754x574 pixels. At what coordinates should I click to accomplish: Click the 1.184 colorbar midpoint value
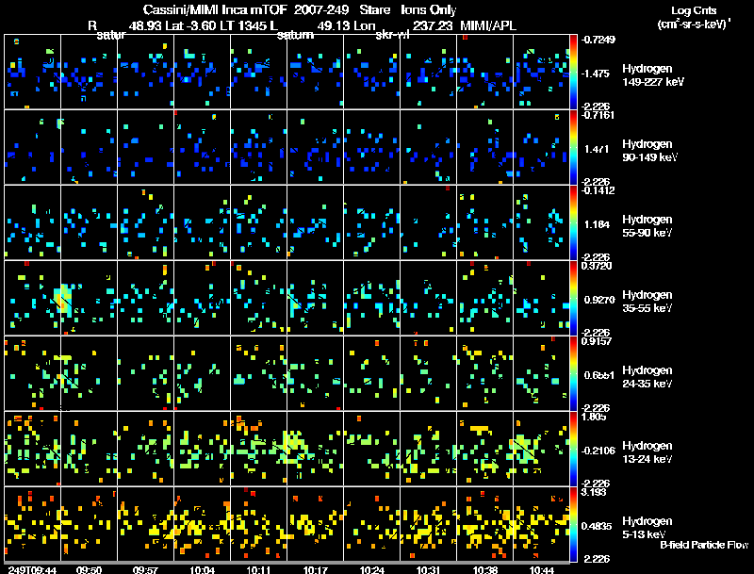point(597,225)
